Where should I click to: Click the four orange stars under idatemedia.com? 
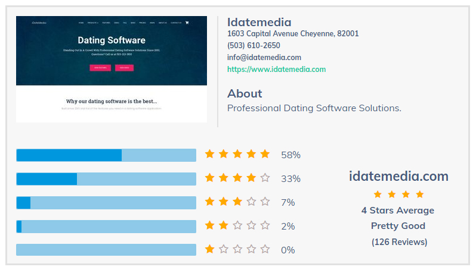(398, 194)
